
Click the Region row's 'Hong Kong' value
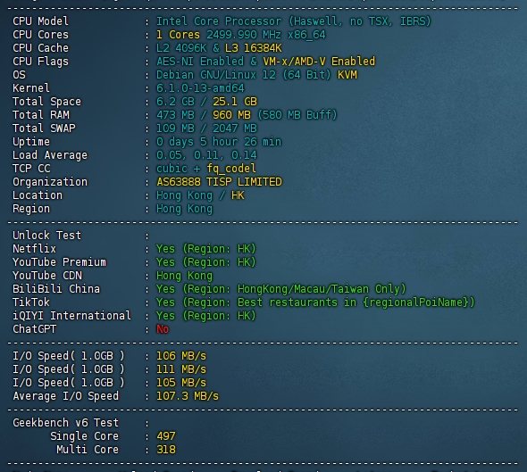click(x=185, y=209)
